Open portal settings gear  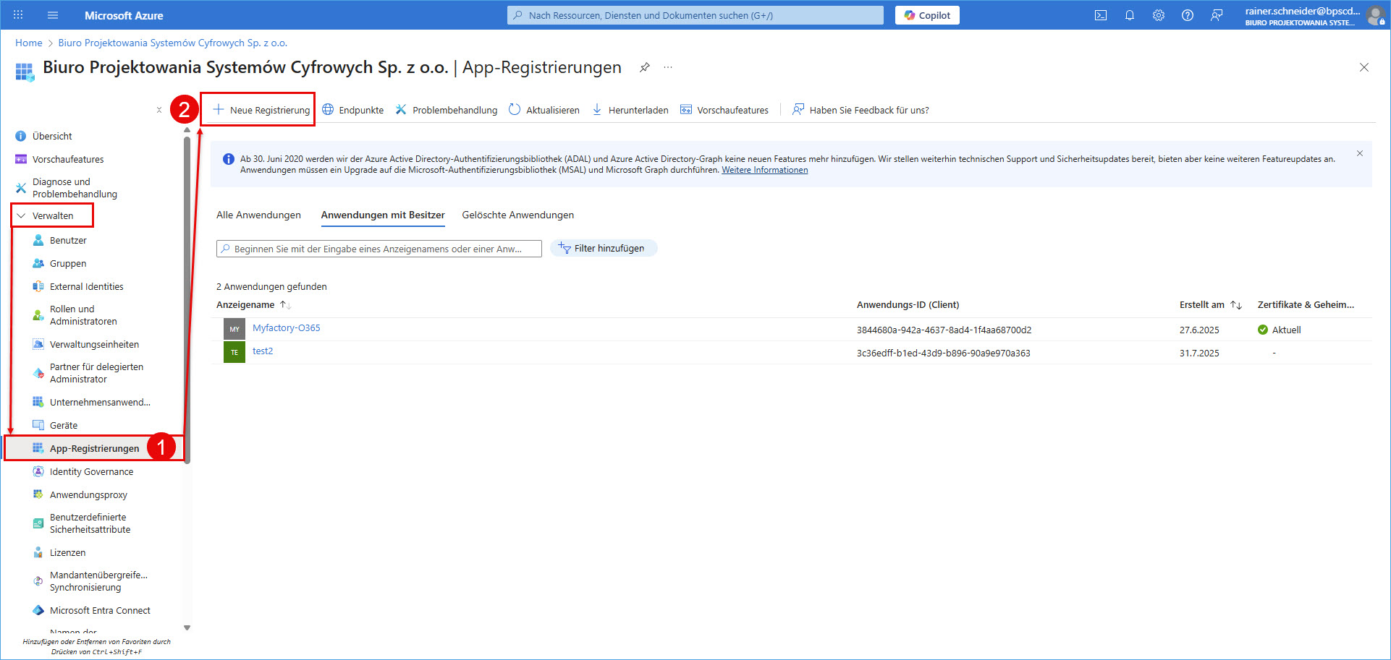(1159, 15)
